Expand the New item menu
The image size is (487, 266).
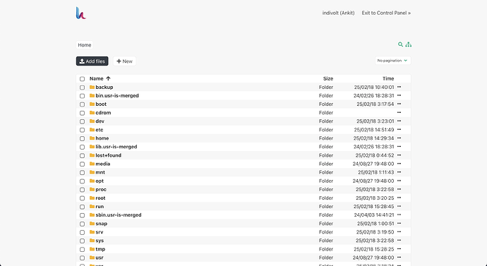pyautogui.click(x=124, y=61)
